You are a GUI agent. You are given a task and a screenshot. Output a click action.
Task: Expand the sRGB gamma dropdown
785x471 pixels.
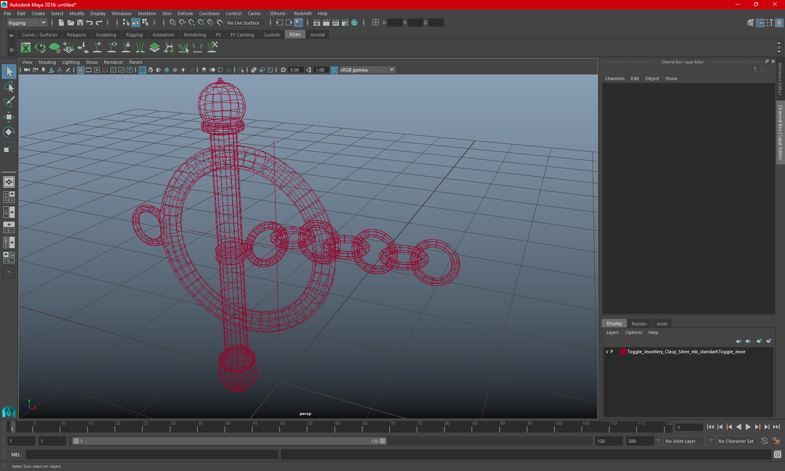click(x=392, y=69)
